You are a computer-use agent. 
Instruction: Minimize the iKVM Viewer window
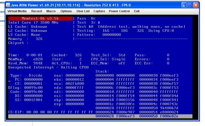click(184, 5)
